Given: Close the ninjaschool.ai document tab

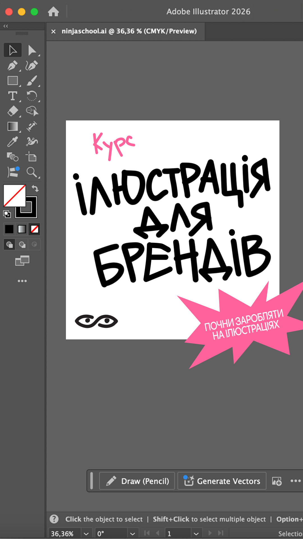Looking at the screenshot, I should coord(53,31).
